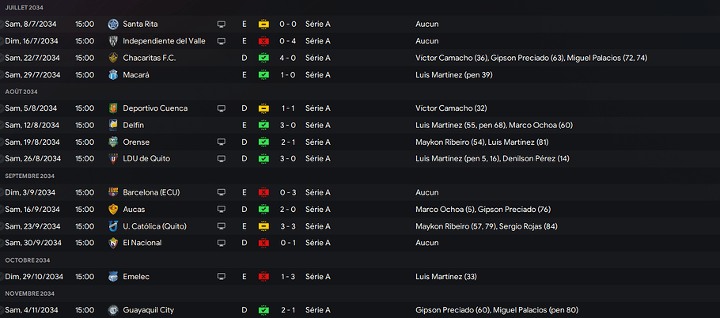The image size is (720, 318).
Task: Click the TV broadcast icon for Emelec match
Action: coord(222,276)
